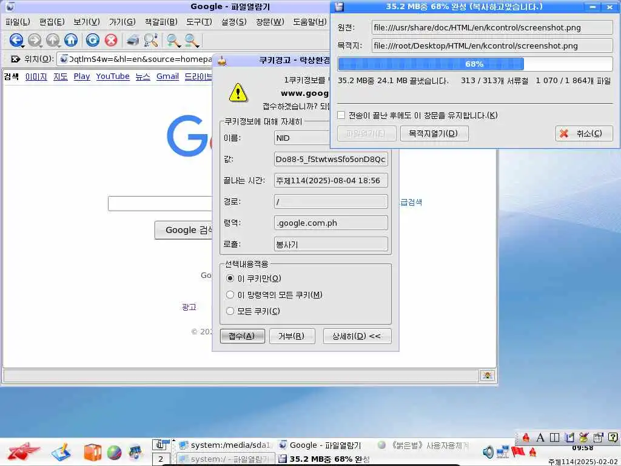Screen dimensions: 621x466
Task: Open the Red Star start menu icon
Action: tap(24, 451)
